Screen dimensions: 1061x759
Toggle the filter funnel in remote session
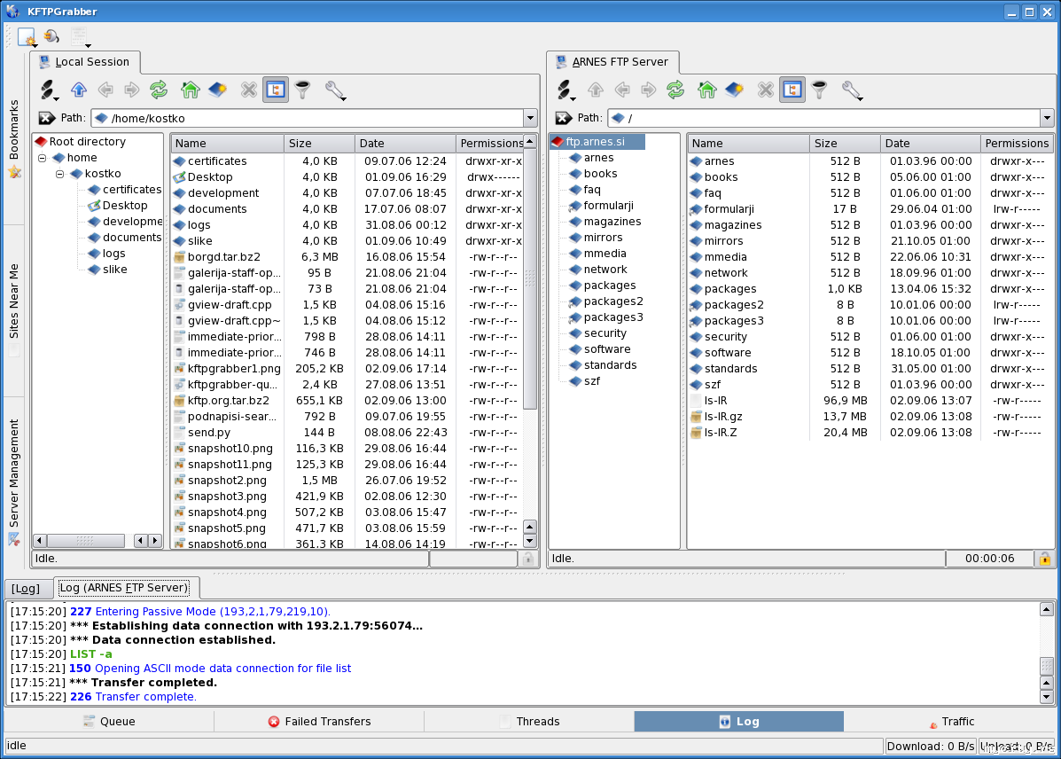(x=819, y=90)
